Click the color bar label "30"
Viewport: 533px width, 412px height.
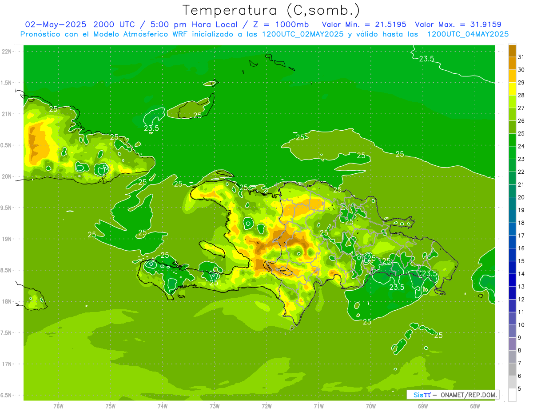pyautogui.click(x=521, y=70)
